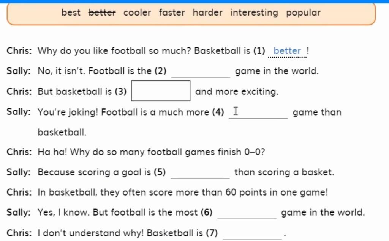Pick the word 'faster' from word bank
Image resolution: width=389 pixels, height=241 pixels.
(x=172, y=13)
